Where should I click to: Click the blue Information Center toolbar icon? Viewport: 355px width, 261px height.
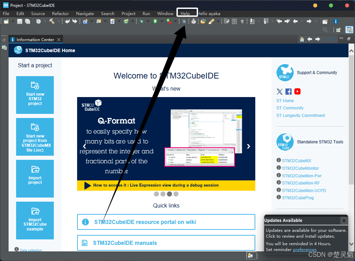(336, 21)
